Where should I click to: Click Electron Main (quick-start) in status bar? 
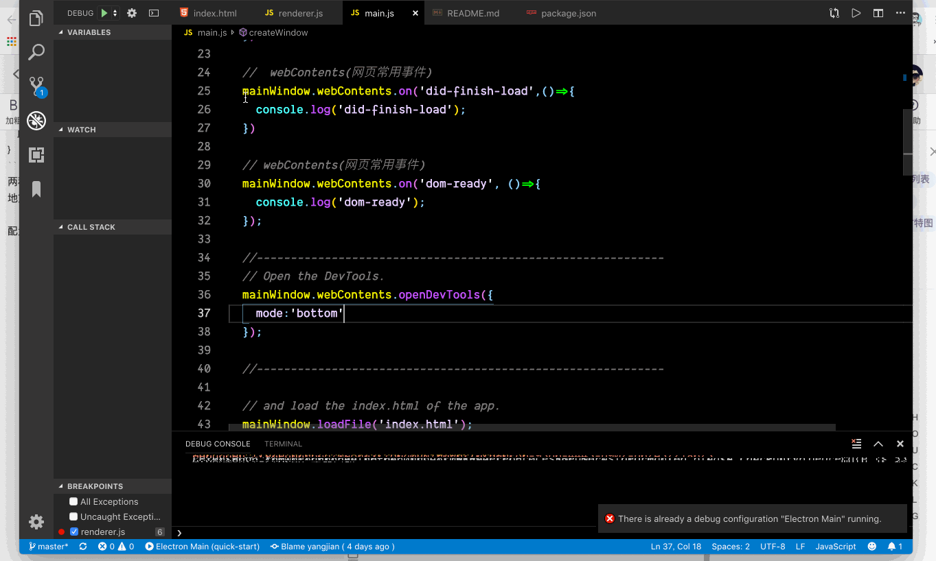(x=203, y=547)
